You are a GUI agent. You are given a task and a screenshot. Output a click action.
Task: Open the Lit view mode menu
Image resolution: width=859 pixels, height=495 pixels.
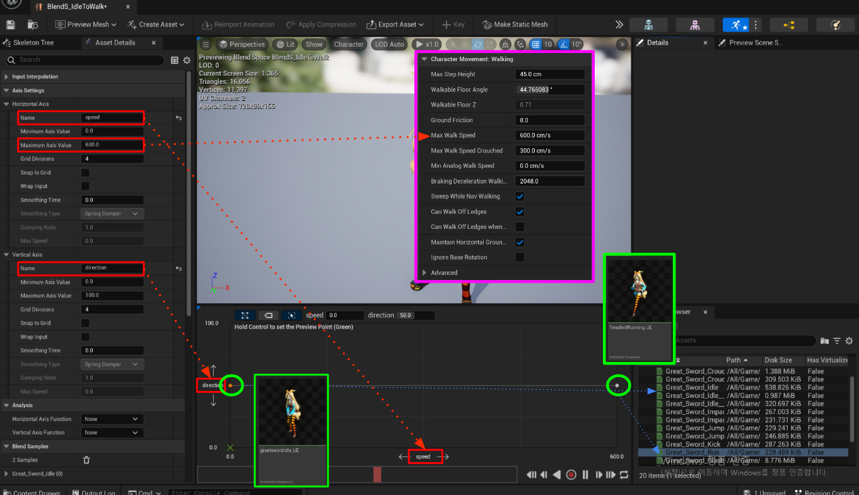click(x=285, y=44)
